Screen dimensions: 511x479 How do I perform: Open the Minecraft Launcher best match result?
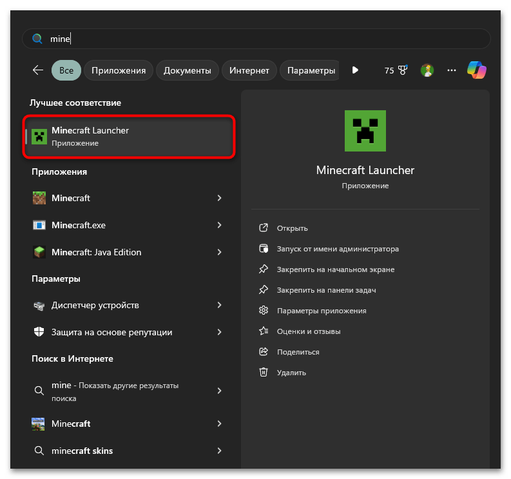point(129,137)
